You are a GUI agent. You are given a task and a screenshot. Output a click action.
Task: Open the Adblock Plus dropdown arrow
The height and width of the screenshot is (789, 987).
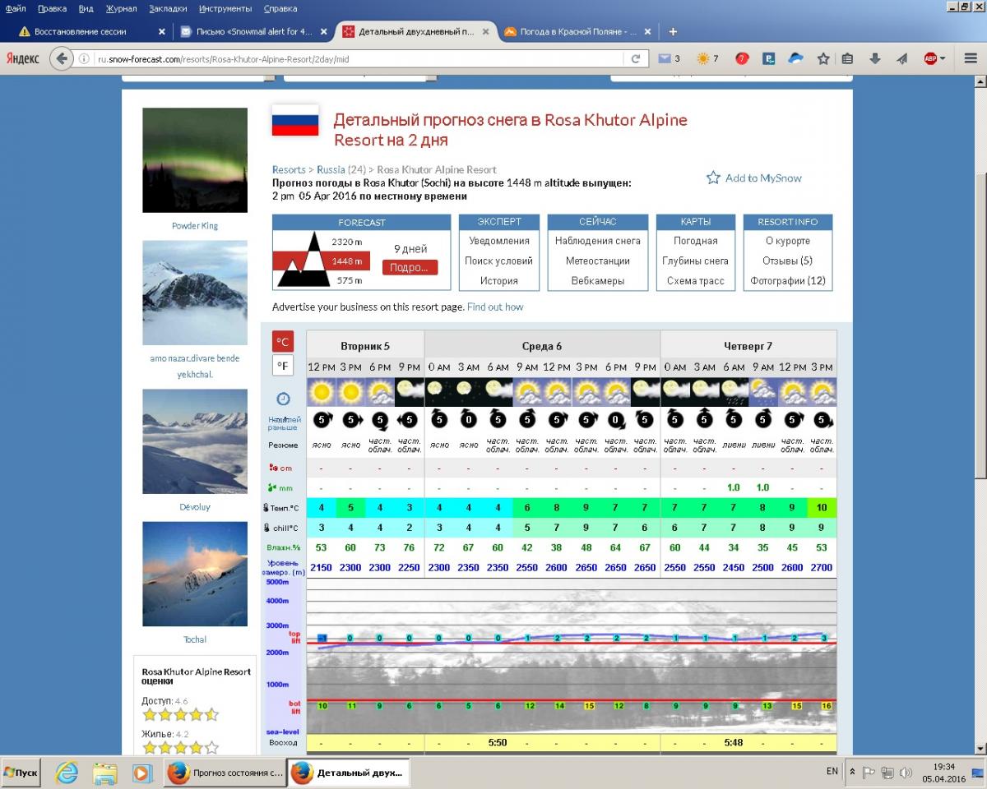(943, 58)
